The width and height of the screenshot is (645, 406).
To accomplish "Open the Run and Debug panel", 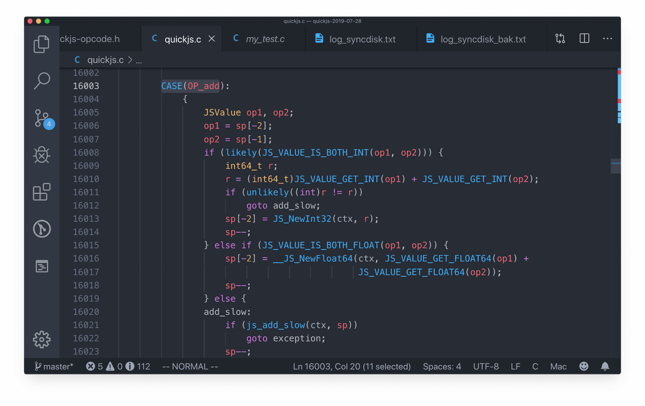I will click(x=42, y=155).
